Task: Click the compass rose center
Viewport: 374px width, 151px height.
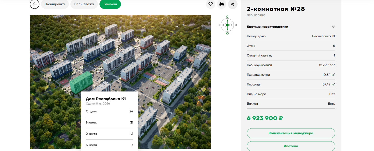Action: point(227,25)
